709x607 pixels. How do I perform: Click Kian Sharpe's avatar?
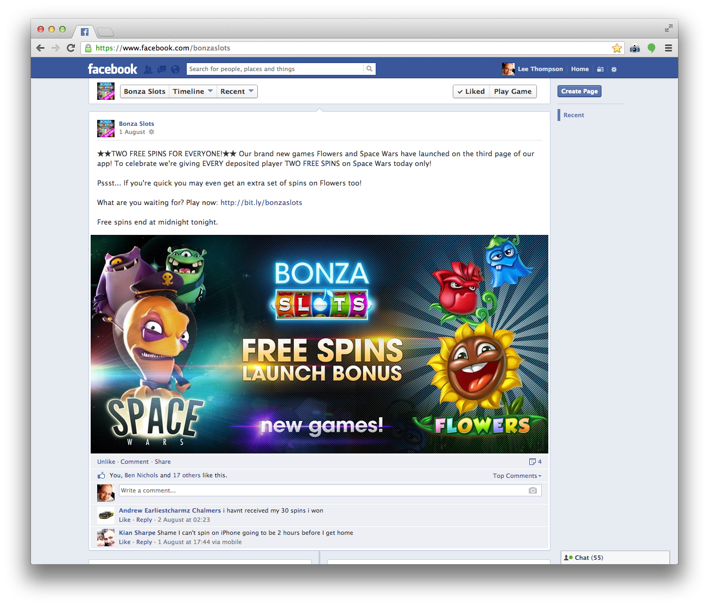tap(106, 538)
